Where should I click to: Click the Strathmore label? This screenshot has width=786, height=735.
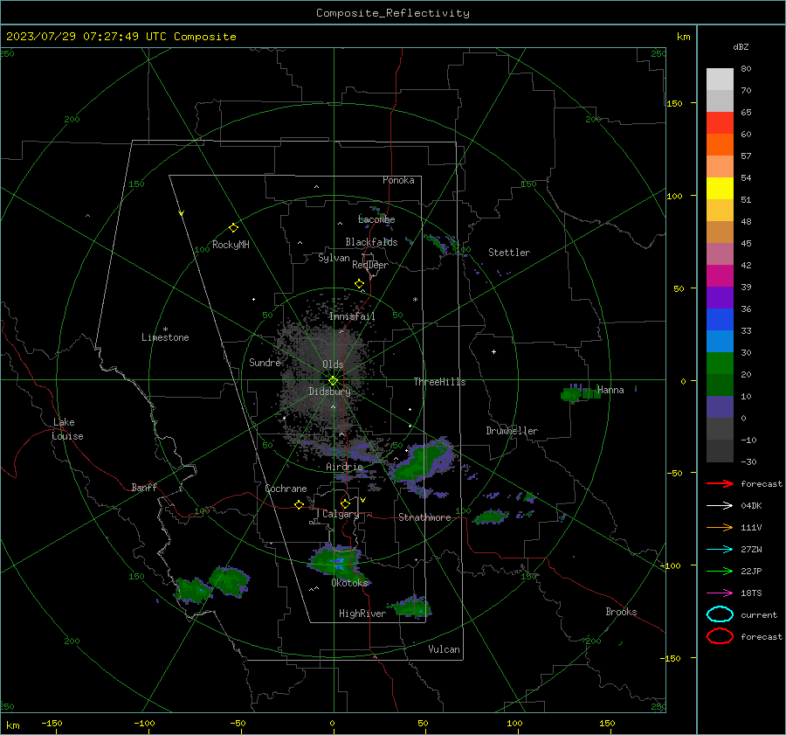pos(424,517)
